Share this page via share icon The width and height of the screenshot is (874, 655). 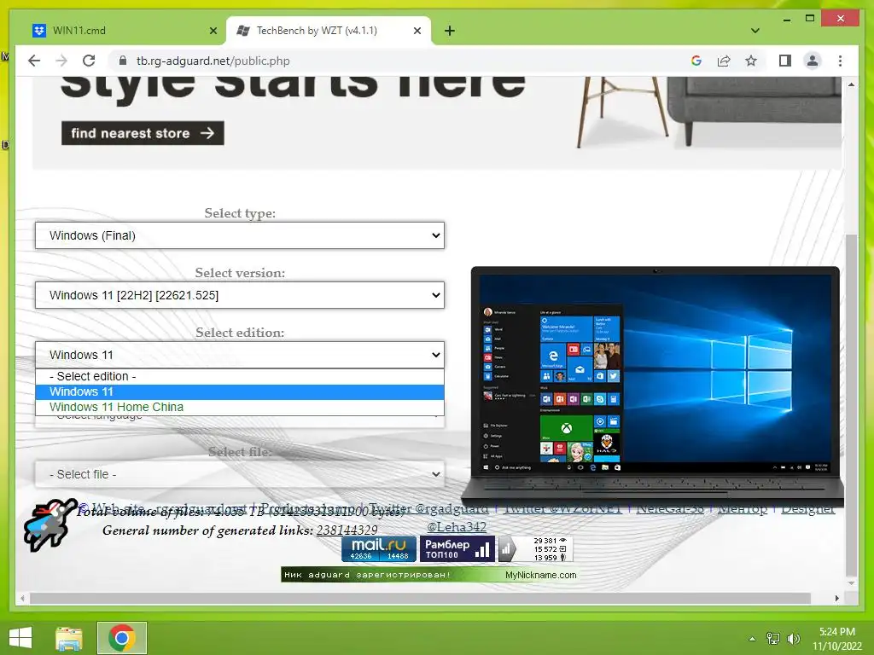(724, 61)
